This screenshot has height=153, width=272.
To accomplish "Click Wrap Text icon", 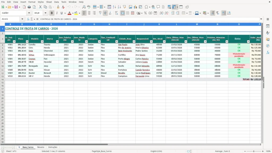I will (116, 13).
